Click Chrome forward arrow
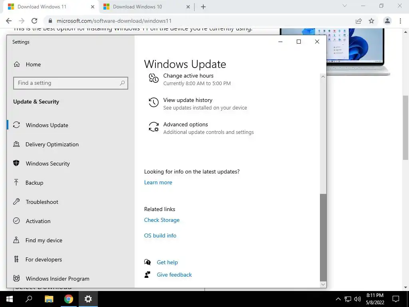 click(x=22, y=21)
